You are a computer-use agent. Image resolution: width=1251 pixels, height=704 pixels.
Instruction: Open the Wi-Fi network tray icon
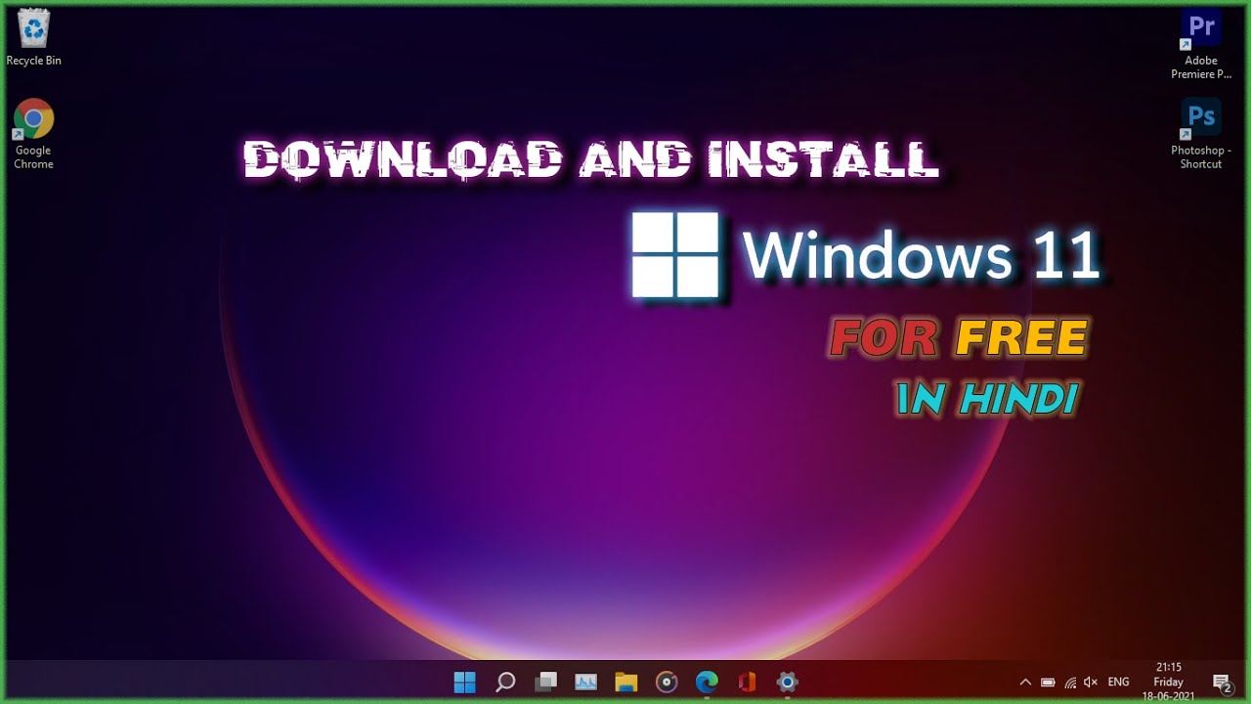(x=1070, y=682)
